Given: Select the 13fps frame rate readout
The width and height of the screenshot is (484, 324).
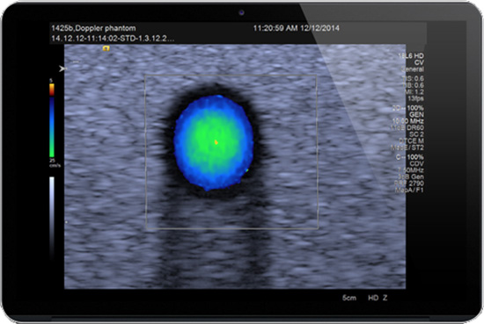Looking at the screenshot, I should pyautogui.click(x=415, y=98).
